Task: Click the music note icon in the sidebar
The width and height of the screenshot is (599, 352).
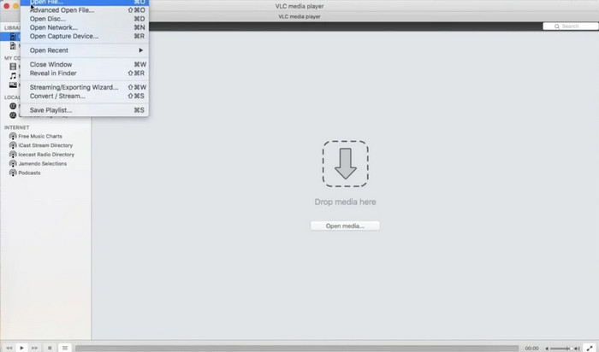Action: point(13,76)
